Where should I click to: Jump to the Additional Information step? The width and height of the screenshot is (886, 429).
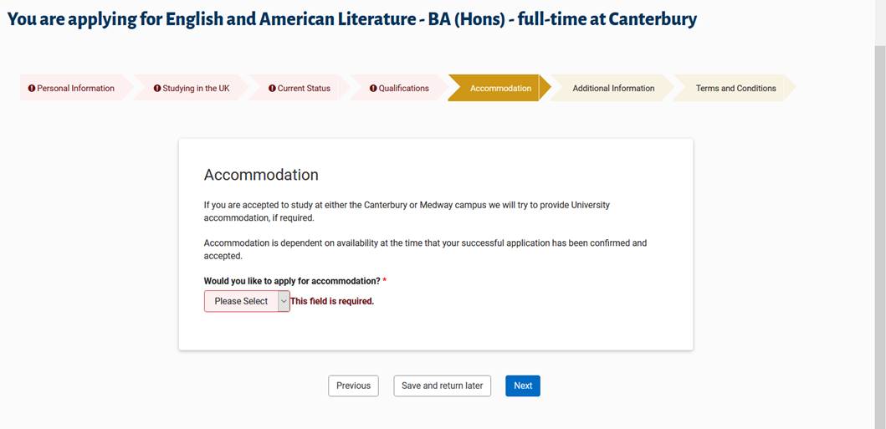tap(613, 89)
